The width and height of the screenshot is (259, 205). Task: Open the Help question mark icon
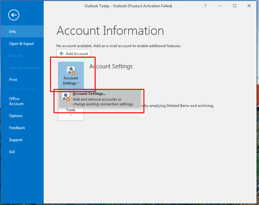[x=205, y=6]
